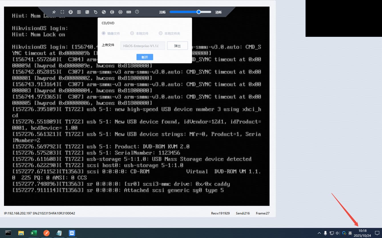Click the 流畅–清晰 quality slider handle
The height and width of the screenshot is (238, 382).
(x=199, y=12)
